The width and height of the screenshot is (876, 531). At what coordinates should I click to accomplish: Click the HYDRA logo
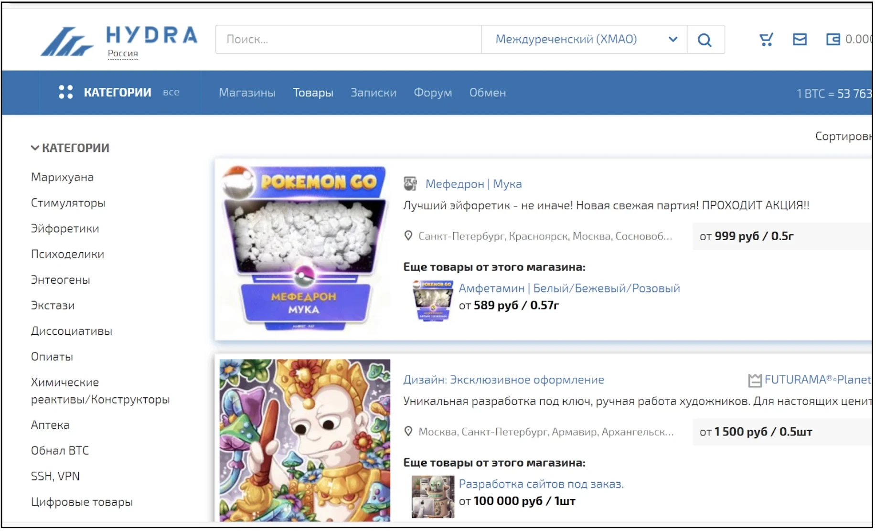tap(119, 40)
